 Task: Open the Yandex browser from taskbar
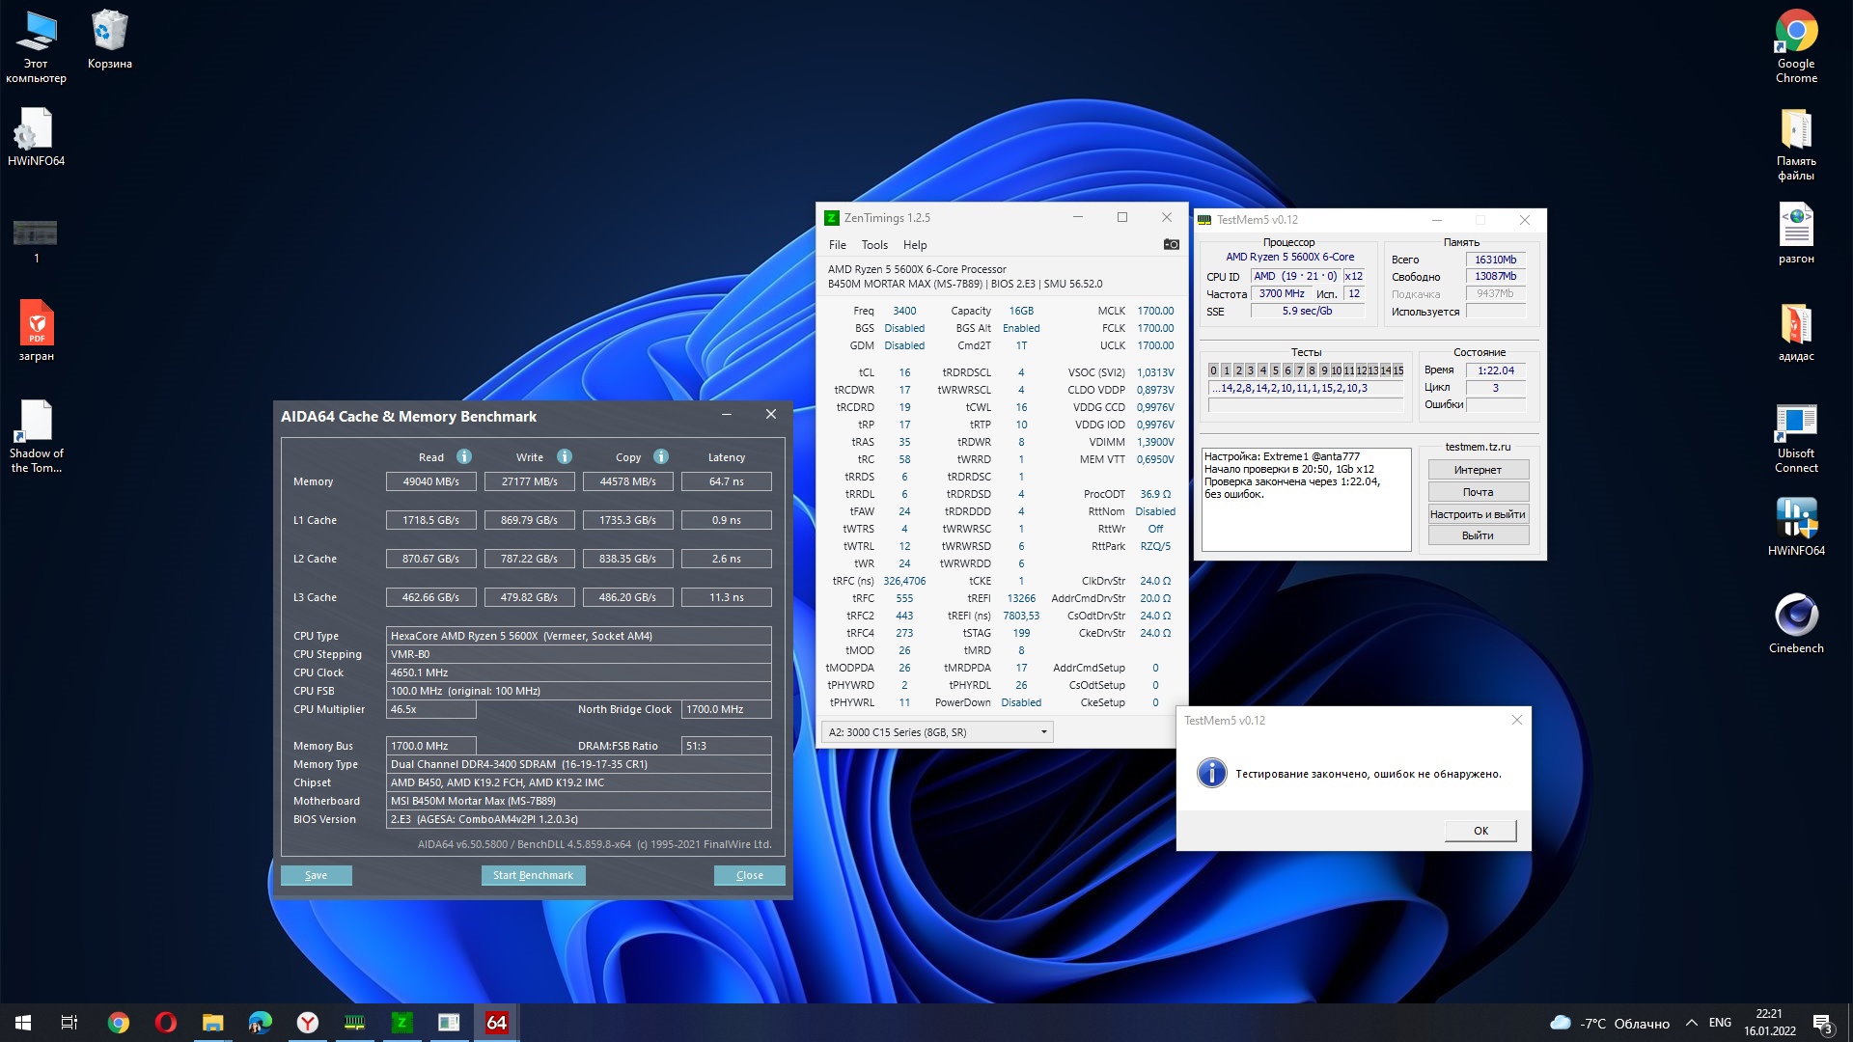[x=307, y=1023]
